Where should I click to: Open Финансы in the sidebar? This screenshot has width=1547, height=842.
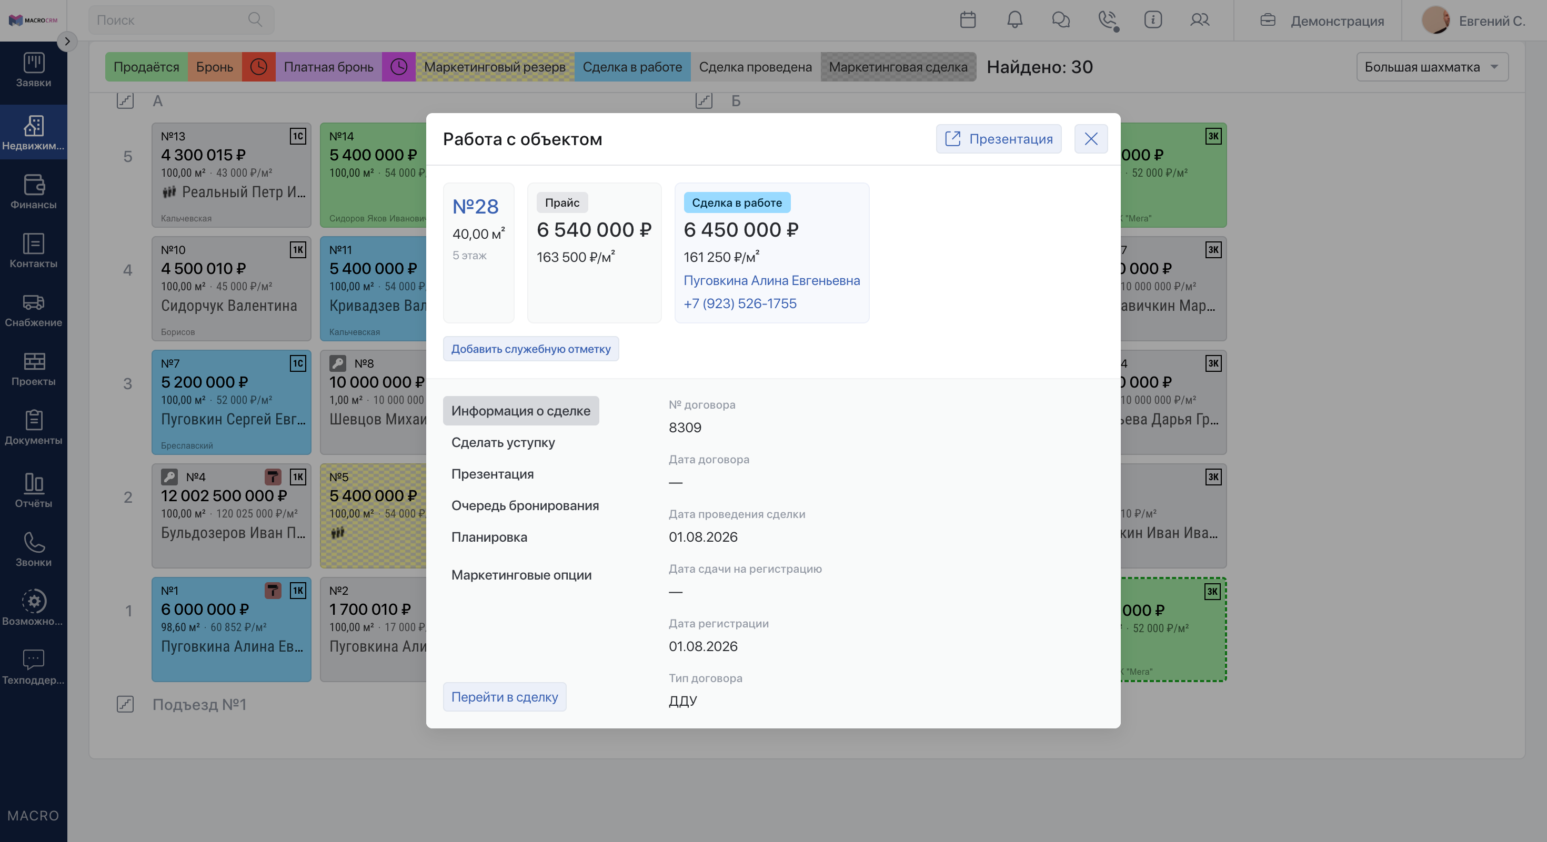click(x=34, y=191)
